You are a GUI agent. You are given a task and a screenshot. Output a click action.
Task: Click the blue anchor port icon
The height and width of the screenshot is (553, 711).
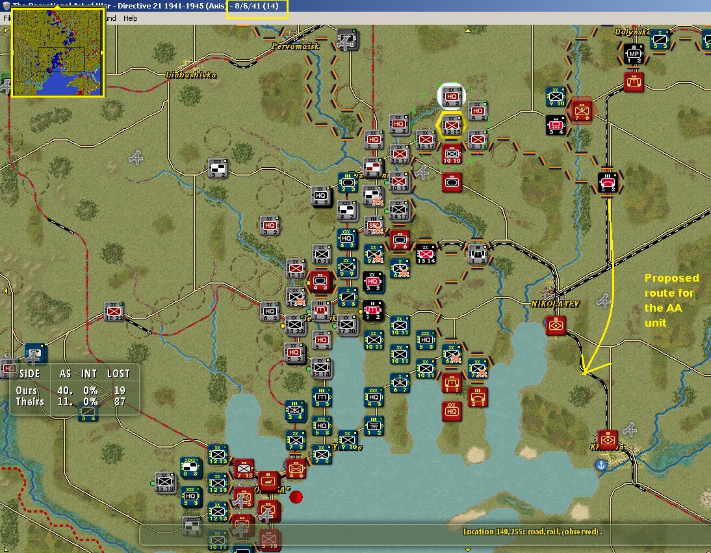[x=601, y=465]
